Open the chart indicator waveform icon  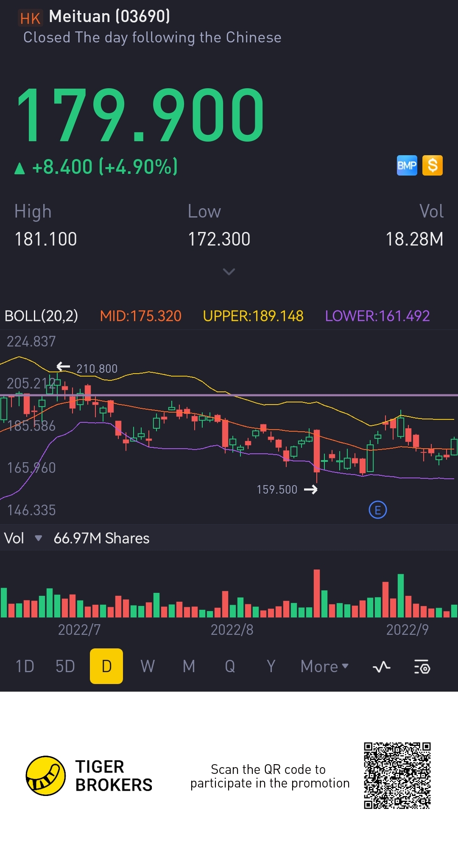coord(381,667)
